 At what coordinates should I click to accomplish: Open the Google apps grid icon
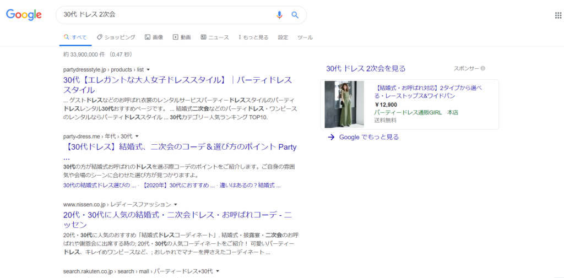coord(559,15)
